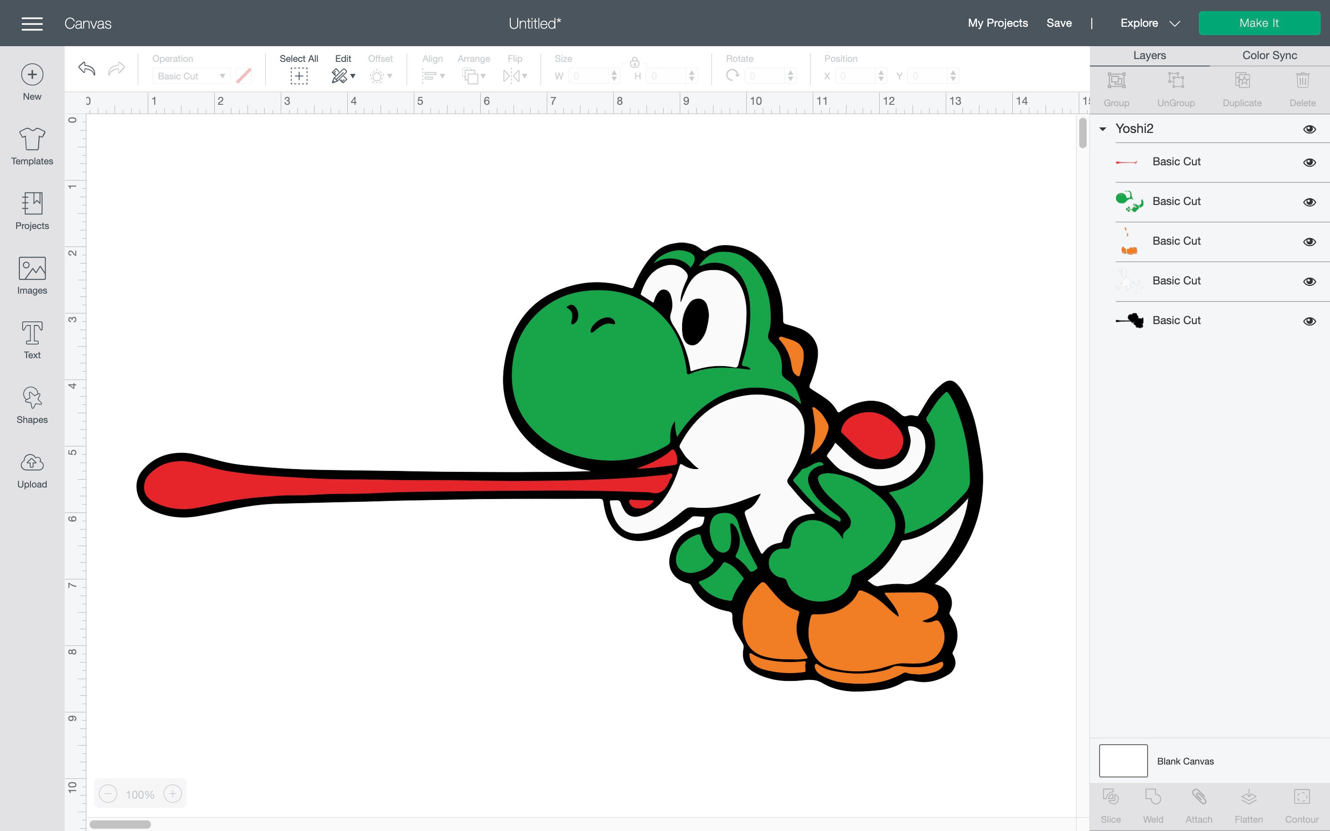This screenshot has width=1330, height=831.
Task: Open the Templates t-shirt panel
Action: coord(32,146)
